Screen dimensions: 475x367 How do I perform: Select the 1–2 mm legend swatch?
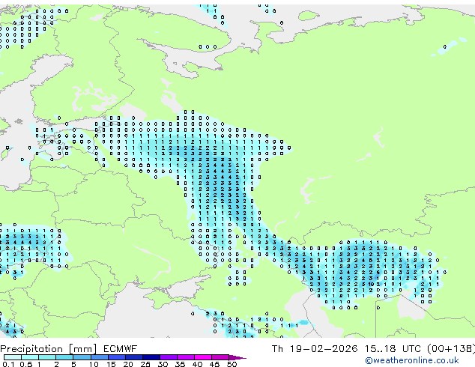click(x=47, y=357)
